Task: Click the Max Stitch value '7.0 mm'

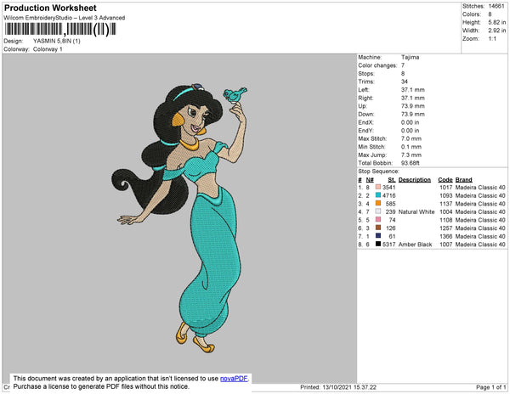Action: pyautogui.click(x=411, y=138)
